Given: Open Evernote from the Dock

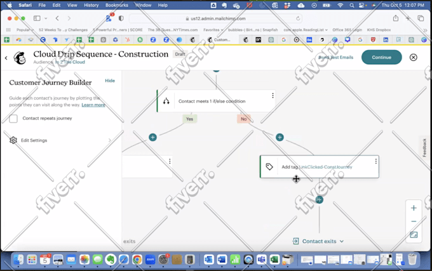Looking at the screenshot, I should [111, 260].
